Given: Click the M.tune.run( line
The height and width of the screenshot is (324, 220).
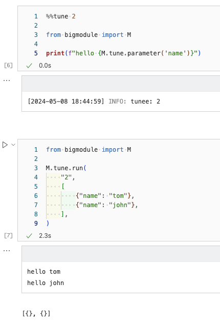Looking at the screenshot, I should pyautogui.click(x=66, y=168).
